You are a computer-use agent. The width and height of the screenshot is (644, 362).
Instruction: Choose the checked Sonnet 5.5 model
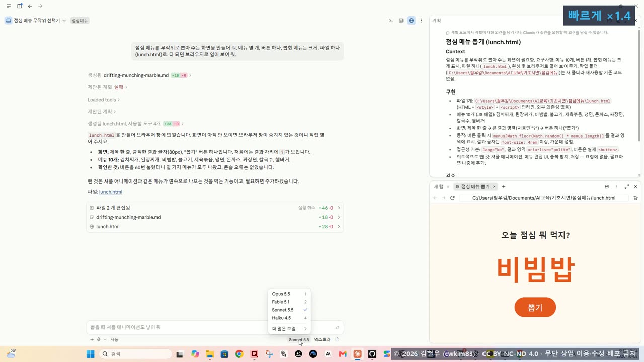click(x=289, y=310)
